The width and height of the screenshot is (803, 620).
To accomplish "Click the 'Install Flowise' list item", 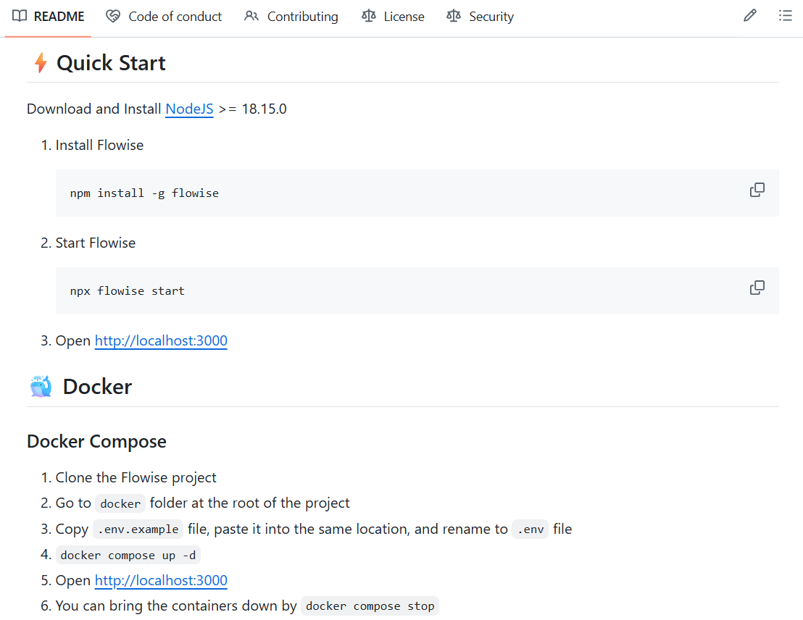I will point(99,146).
